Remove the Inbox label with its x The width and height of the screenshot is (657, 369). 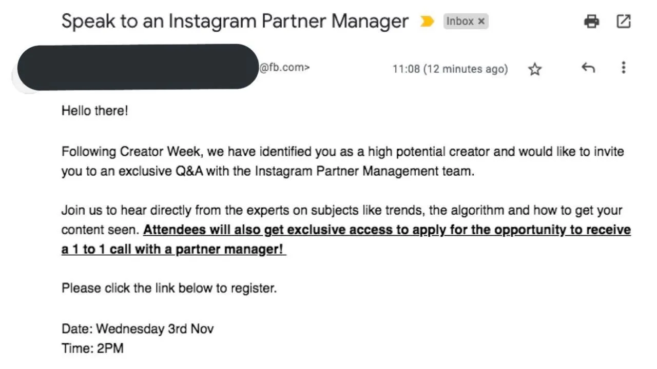(x=481, y=22)
